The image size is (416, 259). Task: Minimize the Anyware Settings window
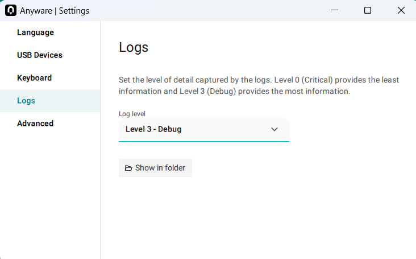(335, 10)
